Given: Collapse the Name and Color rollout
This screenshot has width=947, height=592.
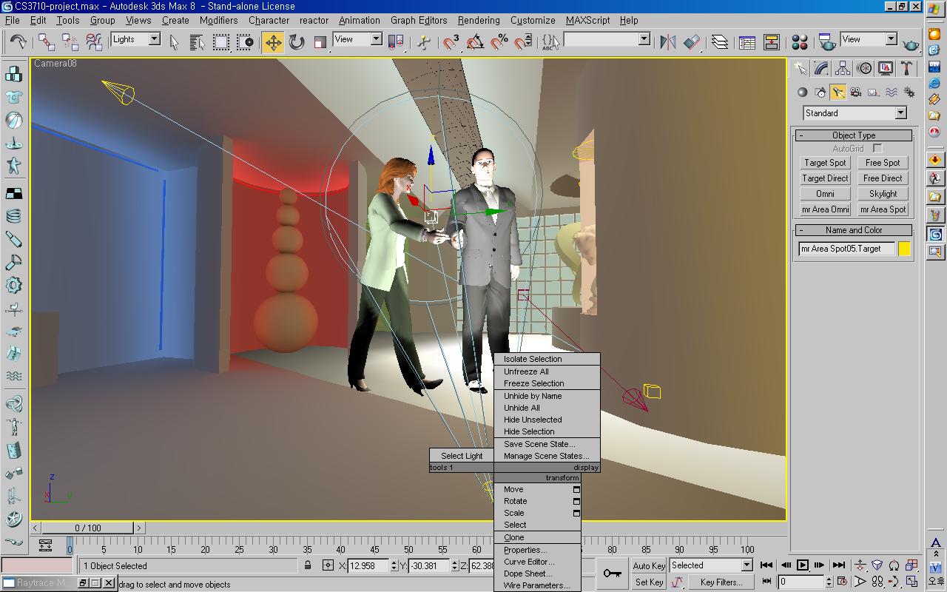Looking at the screenshot, I should tap(853, 230).
